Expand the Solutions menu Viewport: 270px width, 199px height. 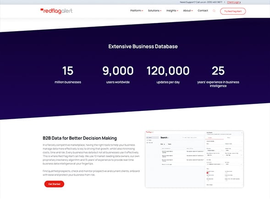coord(154,11)
